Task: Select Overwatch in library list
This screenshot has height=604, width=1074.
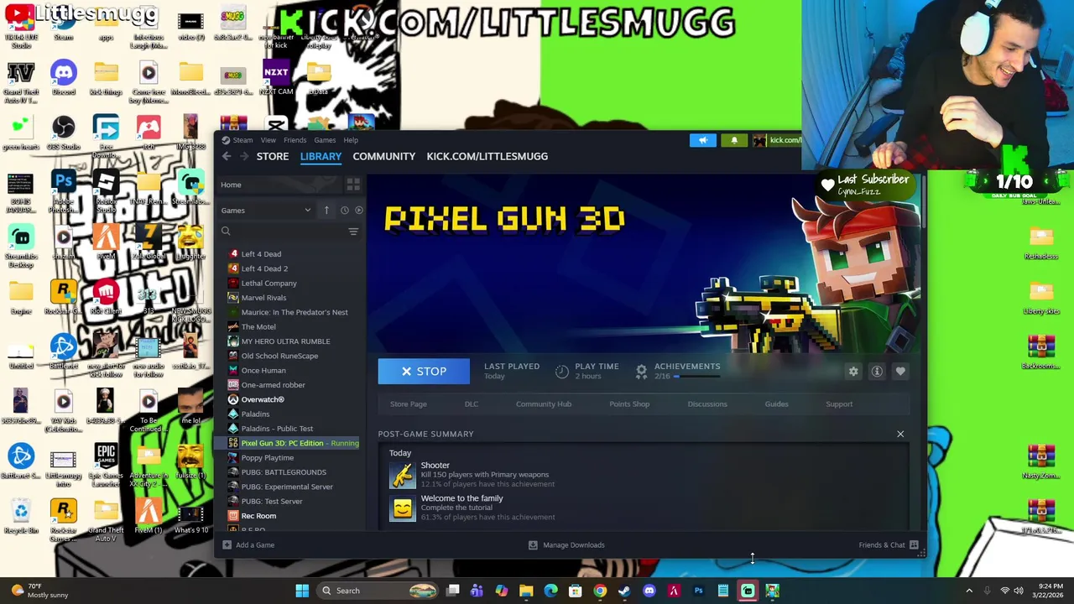Action: pyautogui.click(x=262, y=399)
